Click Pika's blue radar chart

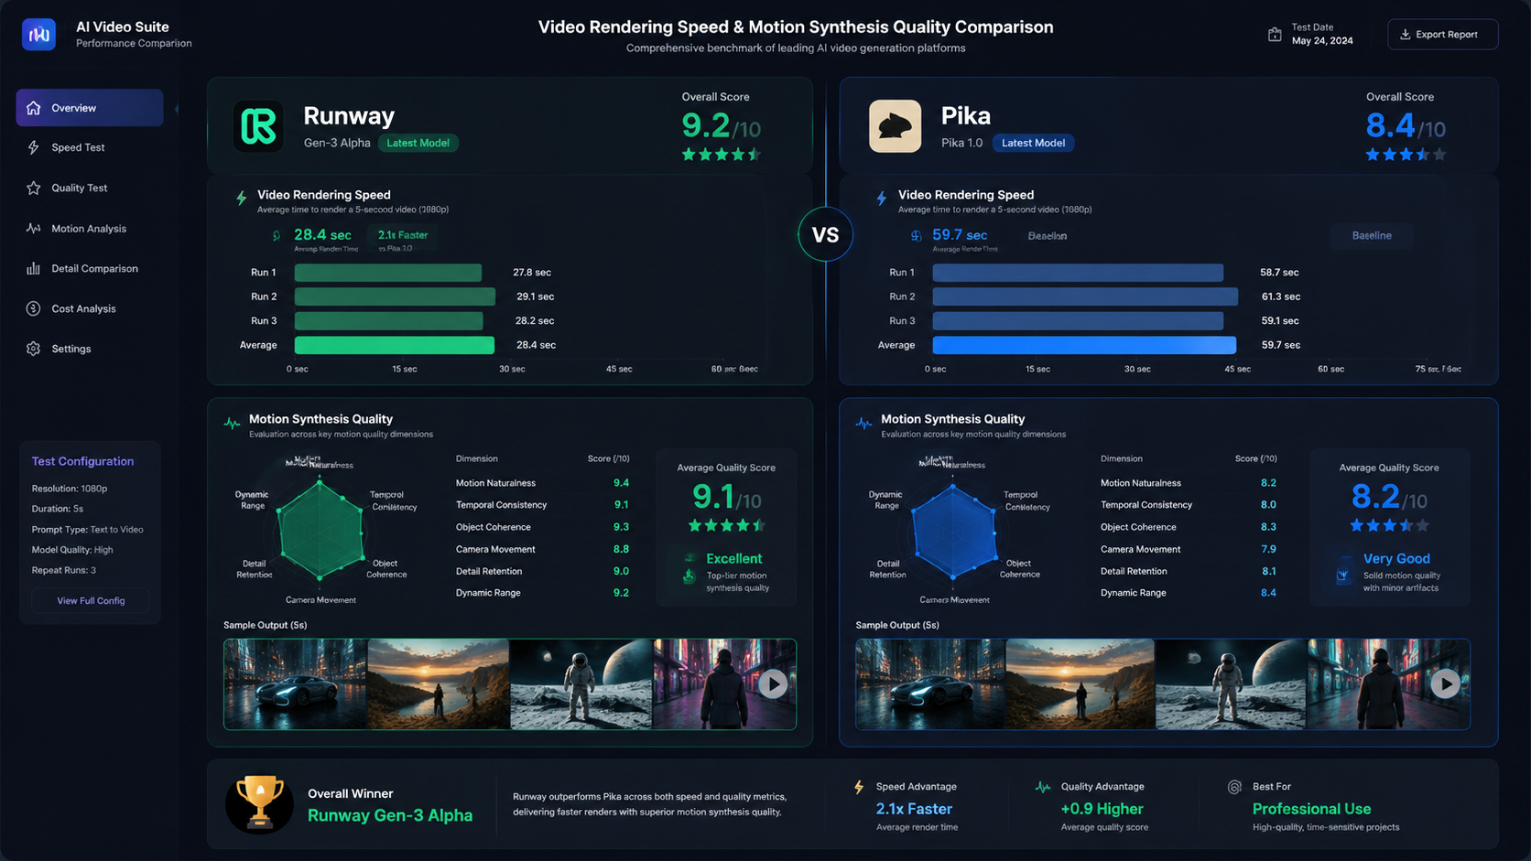[953, 531]
